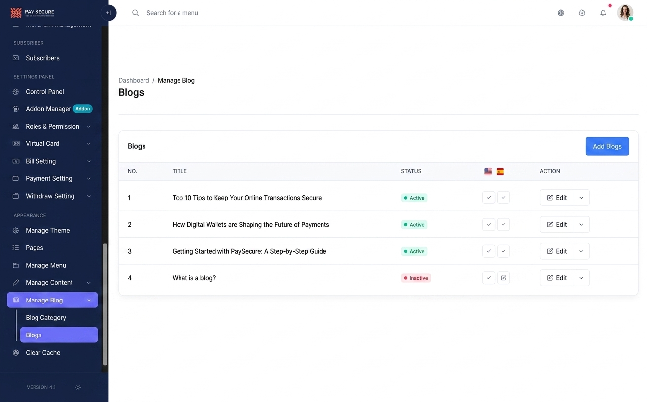Open the user profile avatar
The width and height of the screenshot is (647, 402).
[625, 13]
